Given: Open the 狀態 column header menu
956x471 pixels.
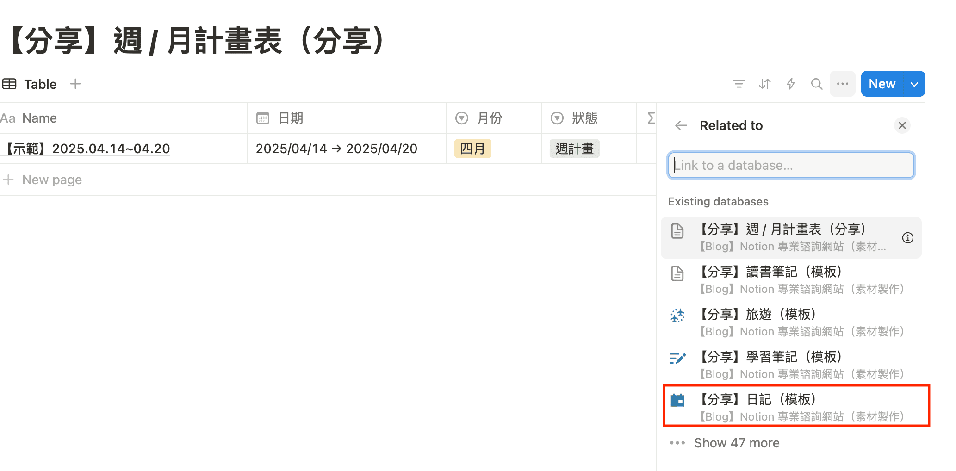Looking at the screenshot, I should tap(584, 118).
